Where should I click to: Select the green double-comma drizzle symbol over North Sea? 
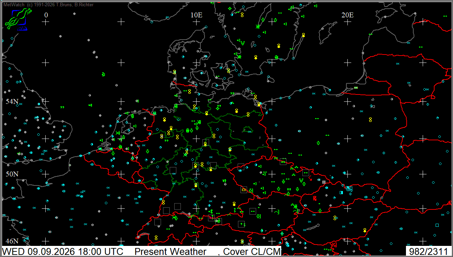tap(62, 107)
